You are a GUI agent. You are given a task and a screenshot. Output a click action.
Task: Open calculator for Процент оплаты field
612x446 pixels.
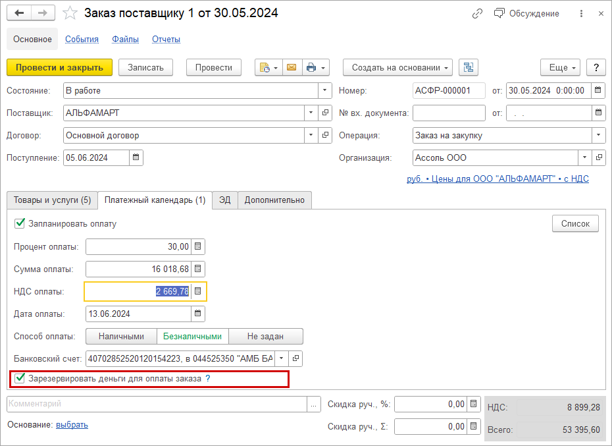tap(198, 246)
